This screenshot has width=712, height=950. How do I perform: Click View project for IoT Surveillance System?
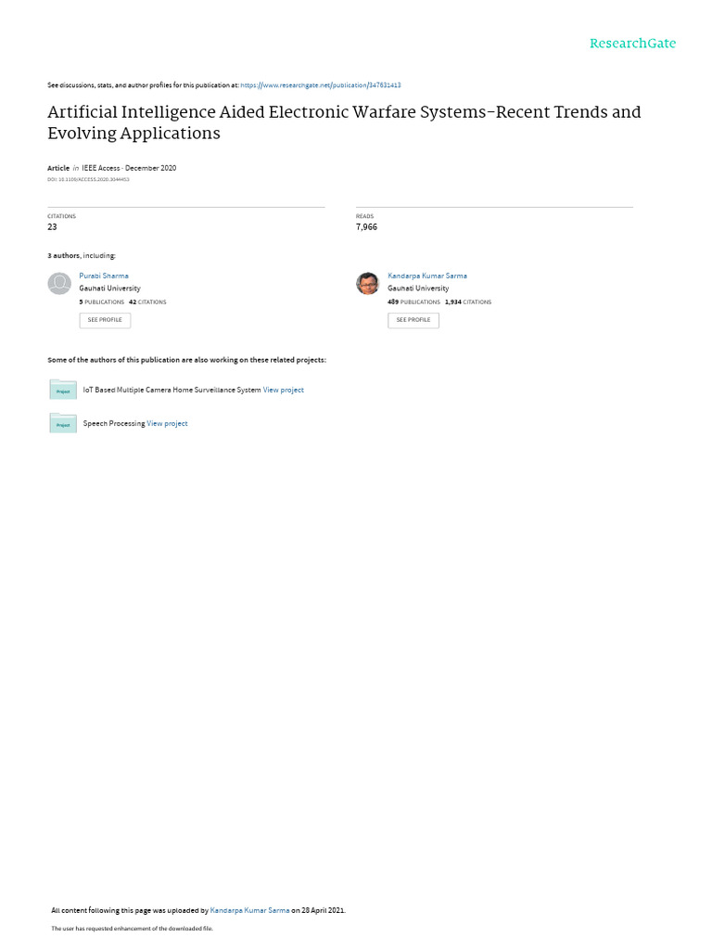pyautogui.click(x=283, y=390)
